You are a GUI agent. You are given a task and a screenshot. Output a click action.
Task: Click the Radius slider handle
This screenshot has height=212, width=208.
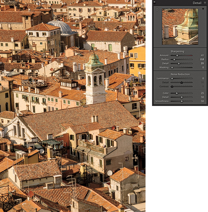(174, 60)
